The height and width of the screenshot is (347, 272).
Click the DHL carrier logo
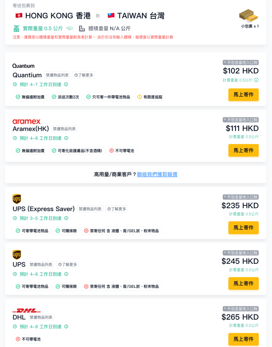pyautogui.click(x=27, y=310)
